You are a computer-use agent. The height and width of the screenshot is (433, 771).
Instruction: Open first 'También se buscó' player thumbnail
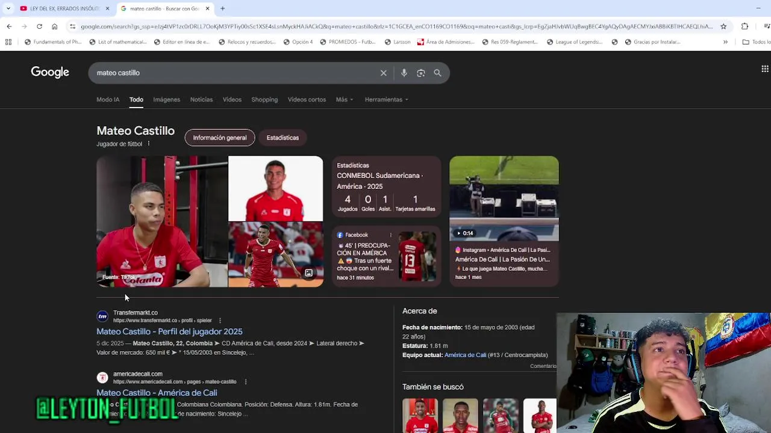(x=420, y=416)
